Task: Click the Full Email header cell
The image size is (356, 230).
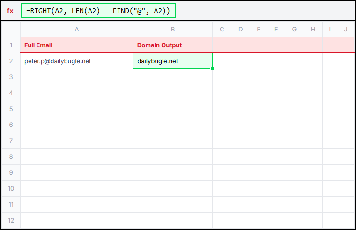Action: click(77, 45)
